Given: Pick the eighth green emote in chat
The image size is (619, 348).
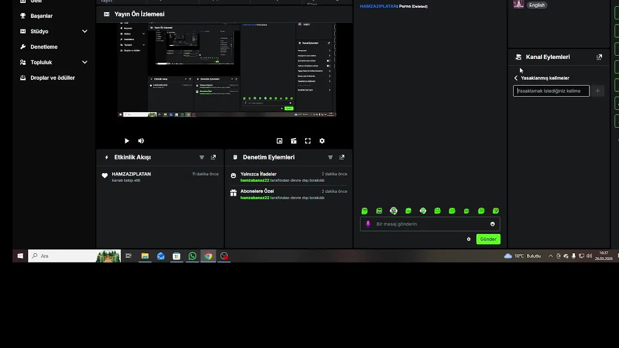Looking at the screenshot, I should [x=467, y=211].
